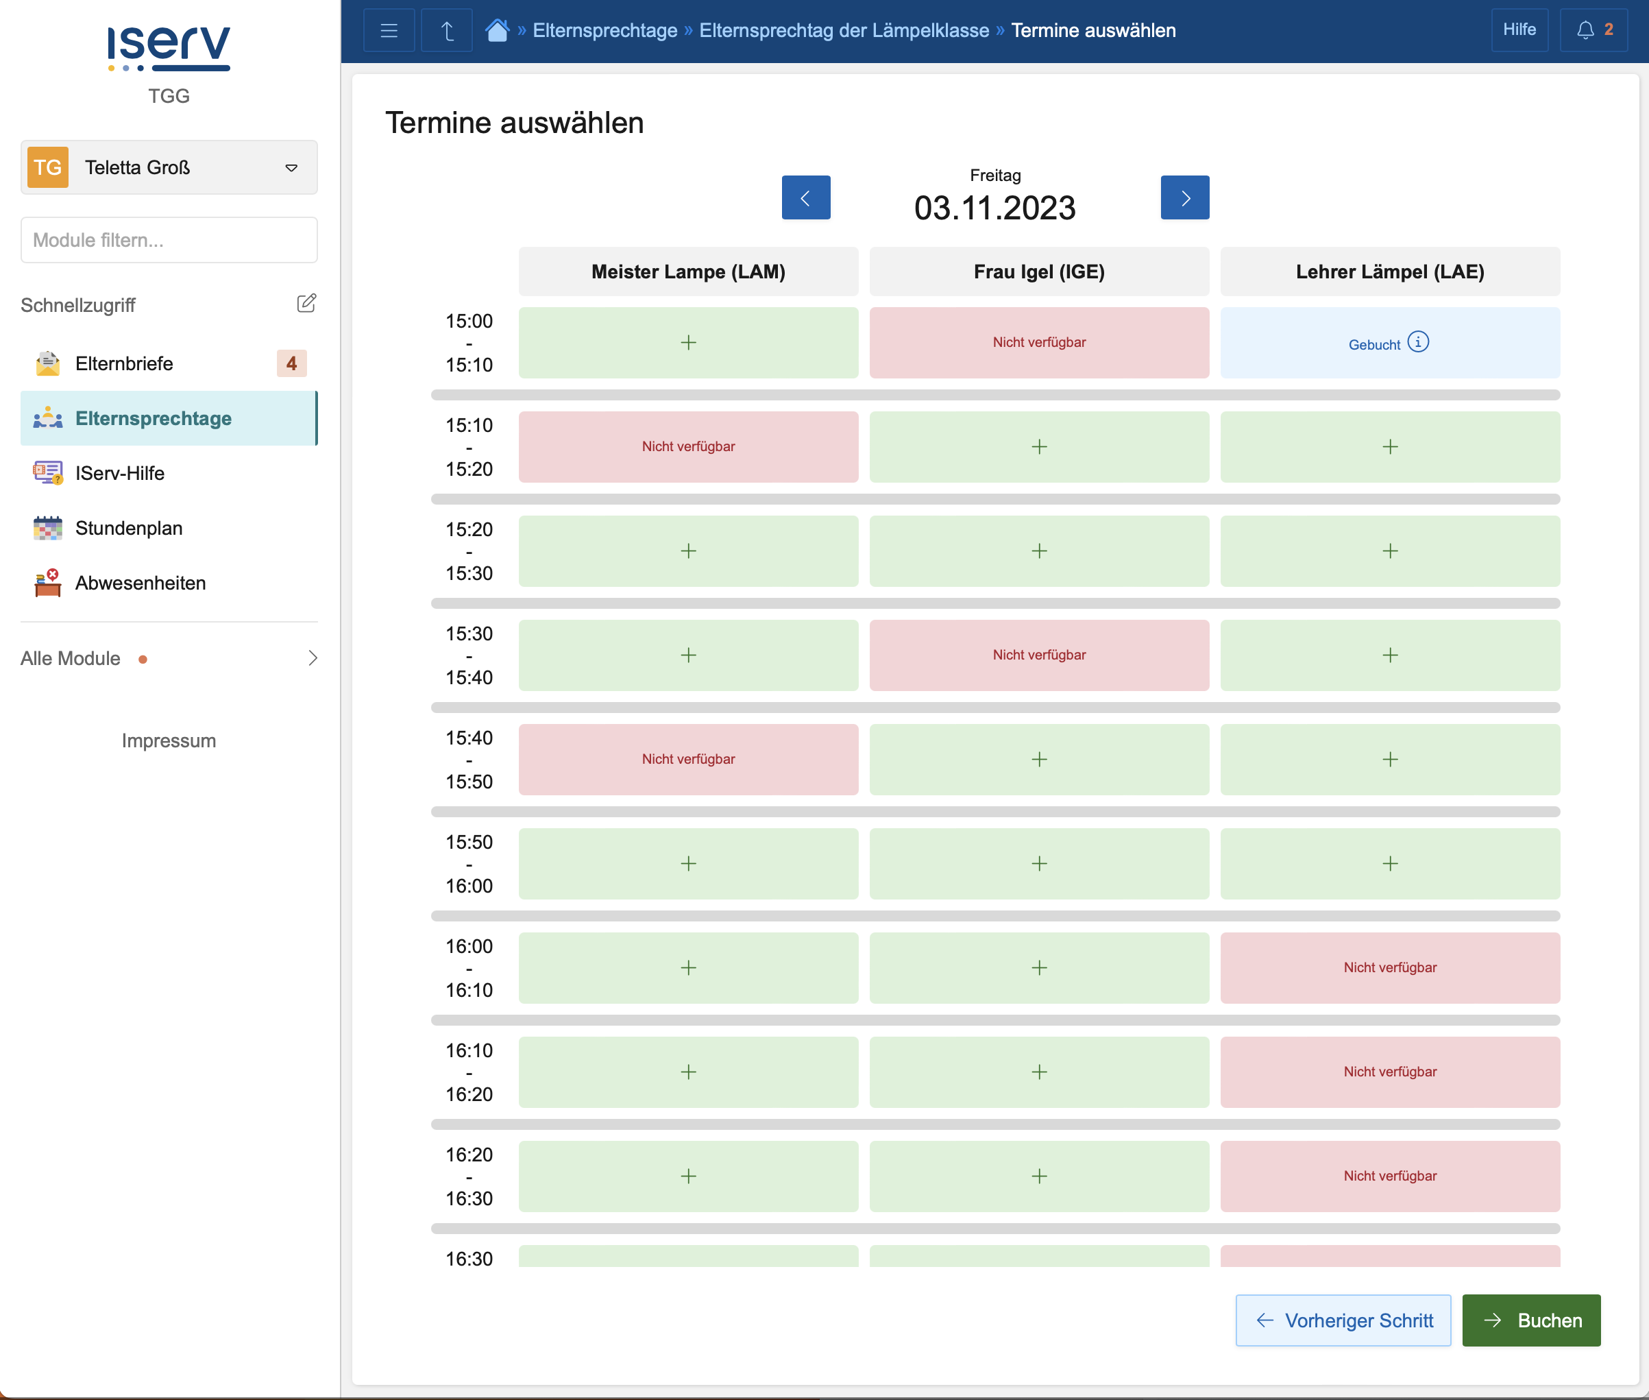Open the Elternbriefe module
This screenshot has height=1400, width=1649.
125,363
